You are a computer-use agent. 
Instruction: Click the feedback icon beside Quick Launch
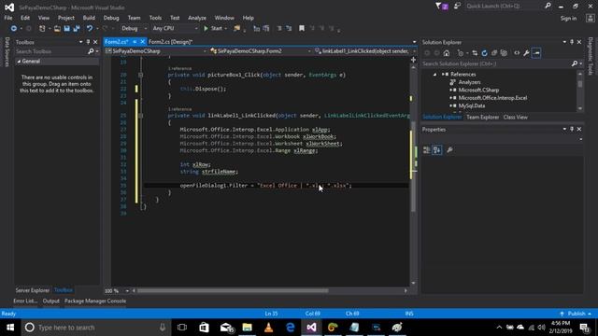(x=457, y=7)
